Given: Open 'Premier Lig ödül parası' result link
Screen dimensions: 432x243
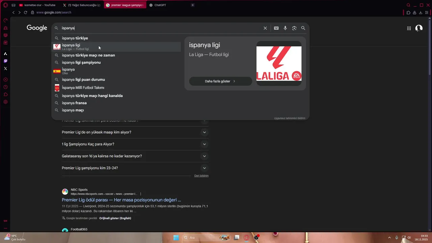Looking at the screenshot, I should [121, 200].
